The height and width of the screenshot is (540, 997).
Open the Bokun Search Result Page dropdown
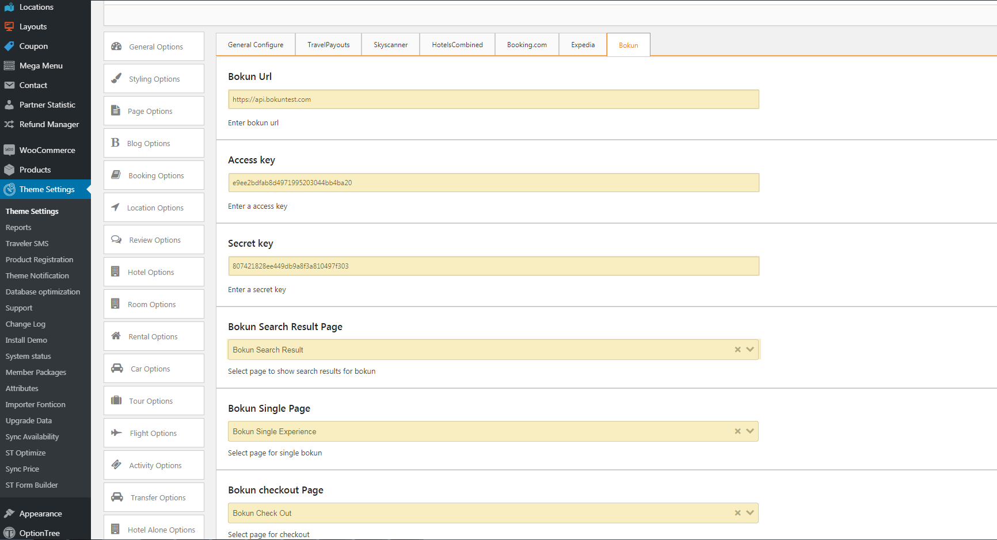(x=493, y=350)
